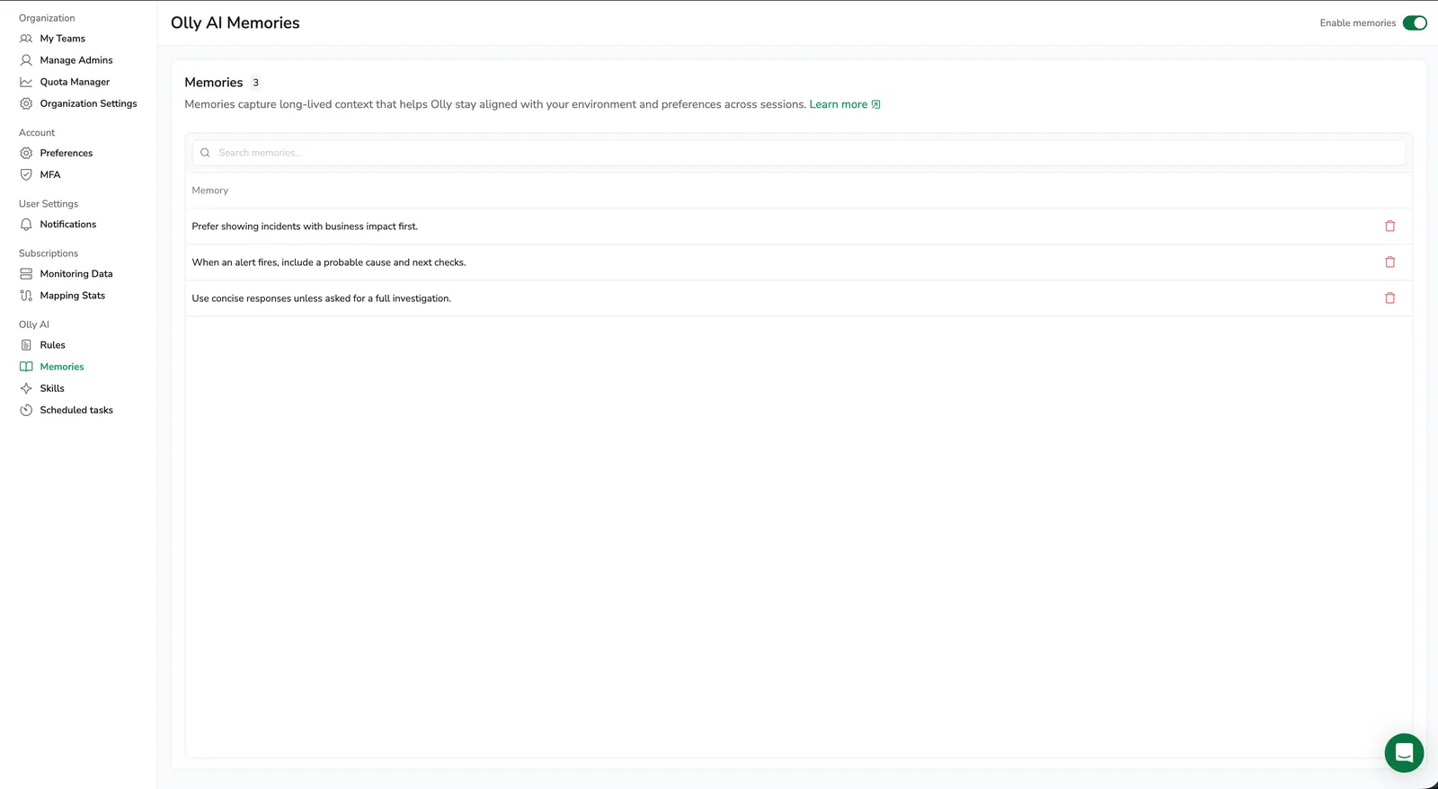Viewport: 1438px width, 789px height.
Task: Click the Skills sparkle icon
Action: pos(26,388)
